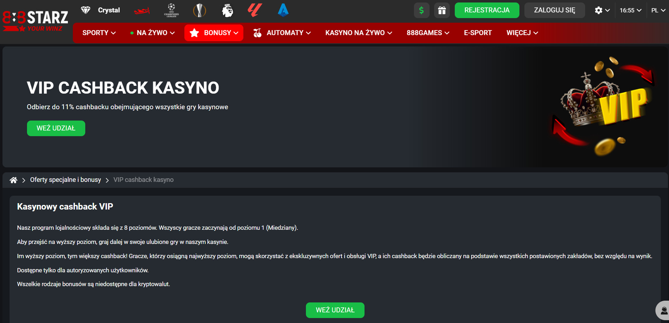Open the Premier League lion icon
The width and height of the screenshot is (669, 323).
227,10
